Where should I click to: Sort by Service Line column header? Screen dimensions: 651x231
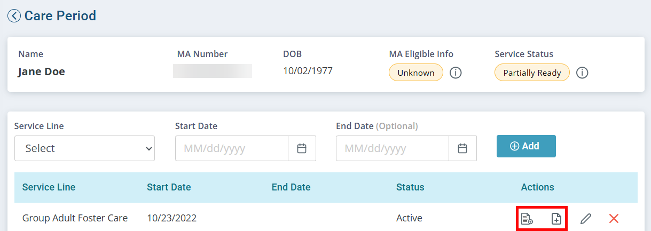pos(49,187)
